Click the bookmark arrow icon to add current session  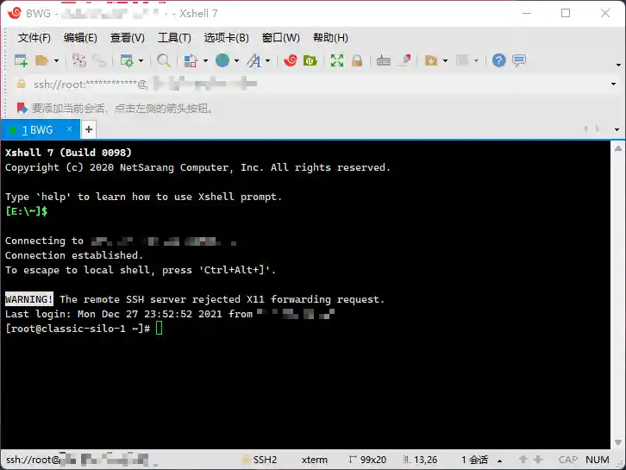point(22,108)
